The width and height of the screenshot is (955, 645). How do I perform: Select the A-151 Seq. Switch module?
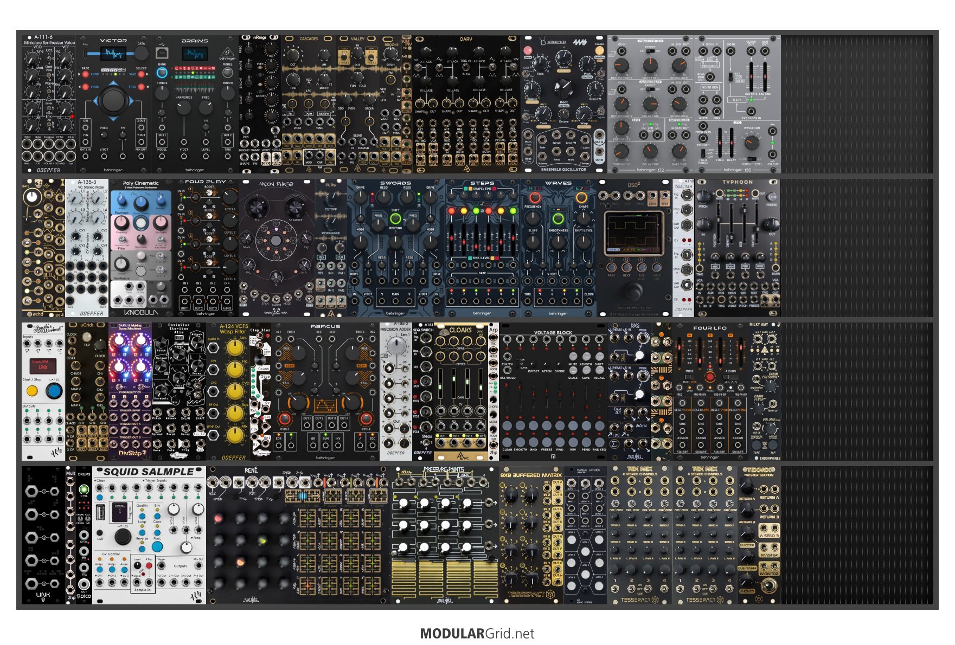pos(423,392)
